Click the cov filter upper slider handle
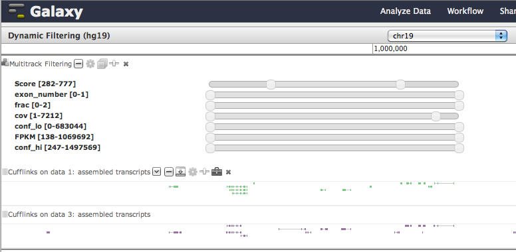The image size is (516, 252). point(436,116)
